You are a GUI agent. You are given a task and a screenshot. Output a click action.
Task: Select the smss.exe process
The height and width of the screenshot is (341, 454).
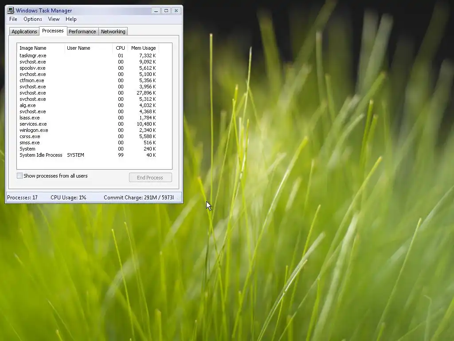88,143
